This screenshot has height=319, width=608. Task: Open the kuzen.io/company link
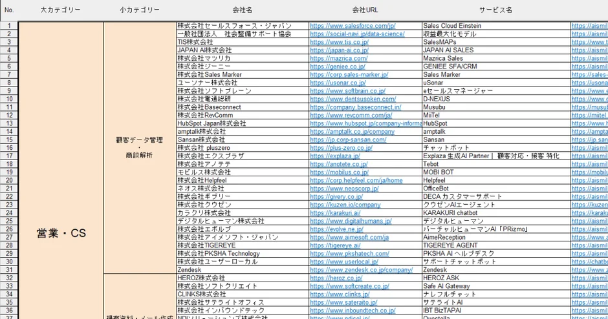(x=345, y=205)
